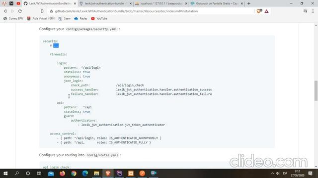Show hidden system tray icons
Screen dimensions: 318x178
[x=272, y=174]
